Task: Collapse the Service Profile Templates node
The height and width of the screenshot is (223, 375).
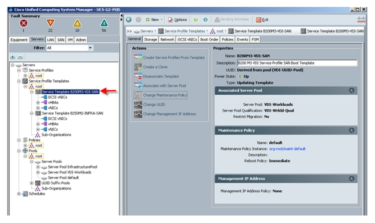Action: coord(18,81)
